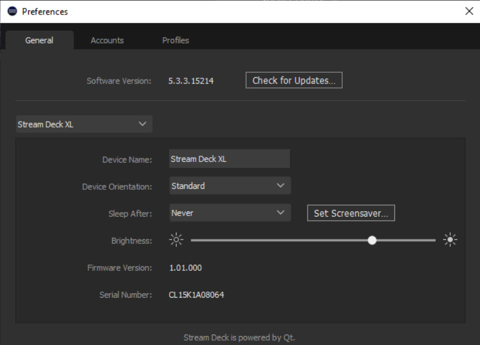Click the software version 5.3.3.15214 text
480x345 pixels.
point(191,81)
